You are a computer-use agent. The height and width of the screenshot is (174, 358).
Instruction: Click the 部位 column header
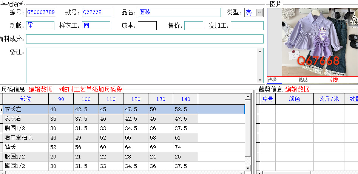tap(26, 99)
